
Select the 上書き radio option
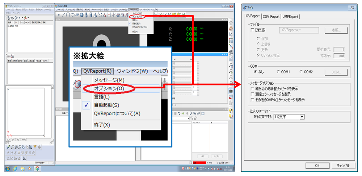258,44
